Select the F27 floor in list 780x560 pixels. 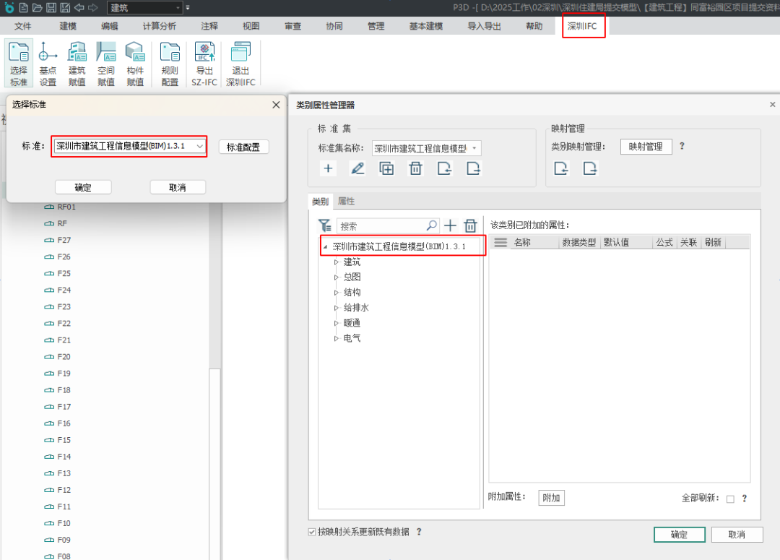tap(64, 240)
